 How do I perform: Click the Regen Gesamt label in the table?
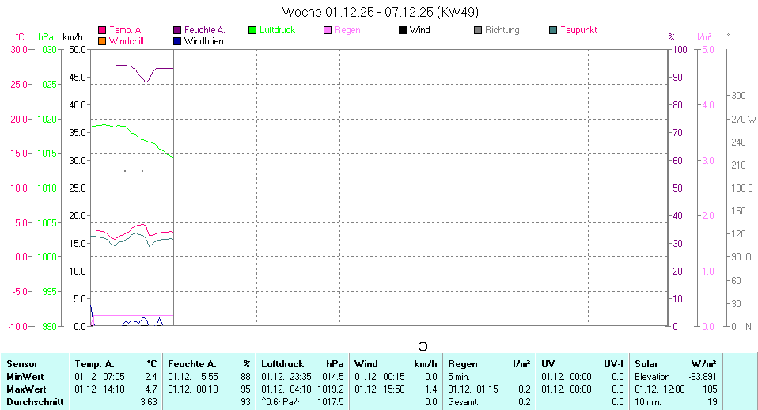(x=463, y=402)
